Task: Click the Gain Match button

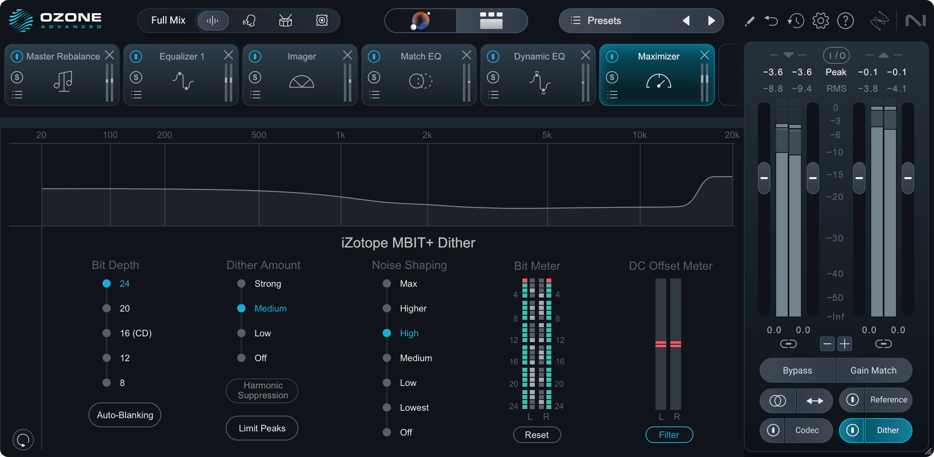Action: coord(874,370)
